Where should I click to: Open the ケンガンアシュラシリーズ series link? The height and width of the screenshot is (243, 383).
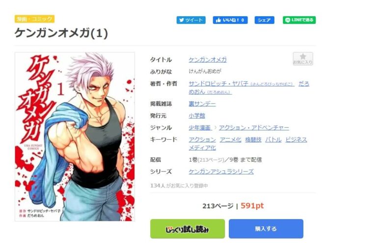(x=221, y=171)
